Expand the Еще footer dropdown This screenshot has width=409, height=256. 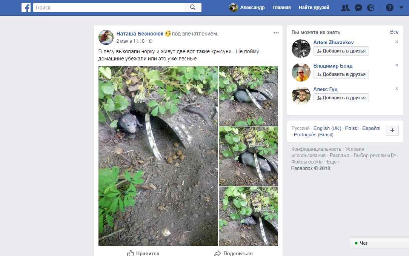tap(333, 162)
